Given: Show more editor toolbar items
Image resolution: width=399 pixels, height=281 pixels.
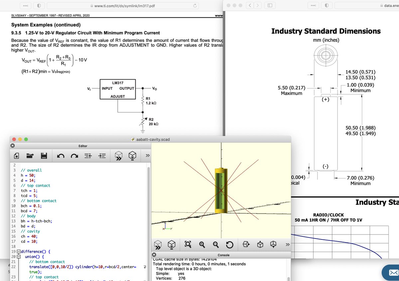Looking at the screenshot, I should [148, 155].
